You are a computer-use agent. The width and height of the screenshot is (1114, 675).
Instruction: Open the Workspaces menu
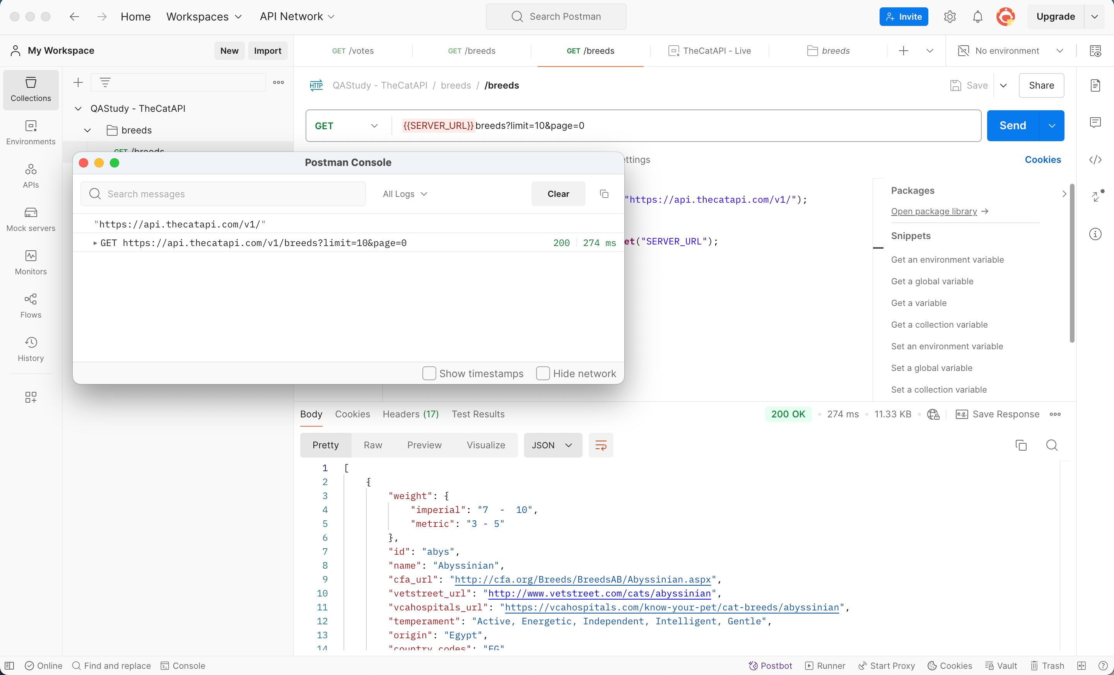point(204,17)
